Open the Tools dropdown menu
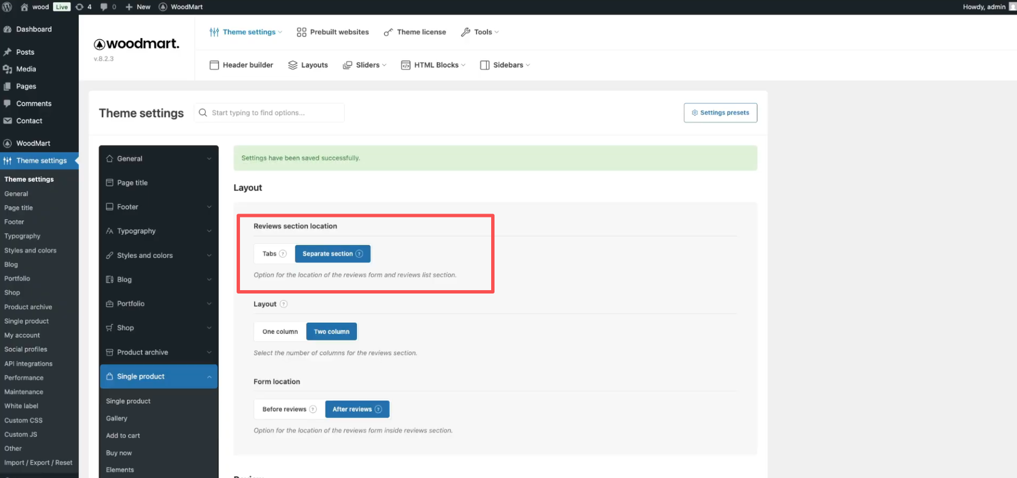Screen dimensions: 1017x478 (480, 32)
